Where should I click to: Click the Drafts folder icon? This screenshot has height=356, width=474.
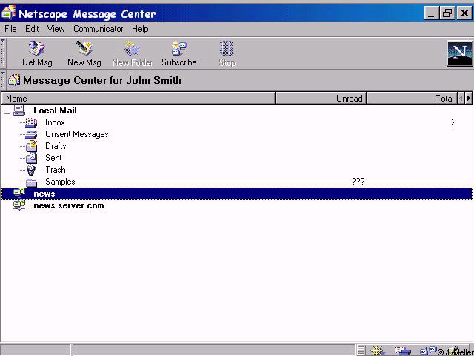[31, 146]
